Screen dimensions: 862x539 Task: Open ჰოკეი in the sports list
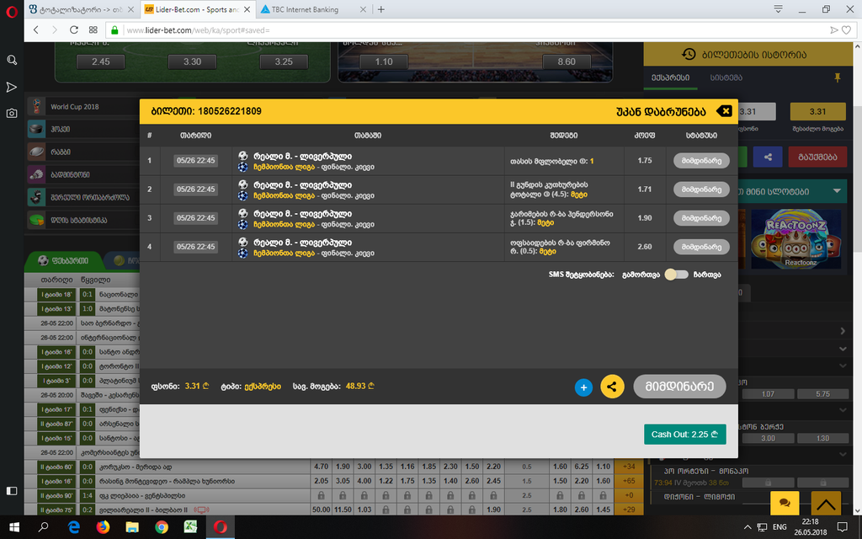tap(82, 129)
